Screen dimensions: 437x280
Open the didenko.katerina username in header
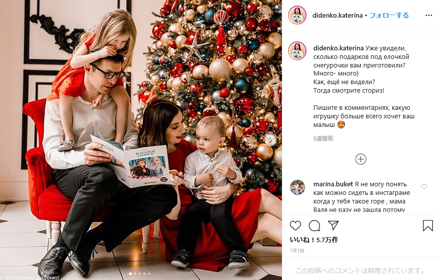click(x=337, y=15)
